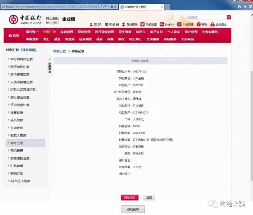The image size is (253, 215).
Task: Click the address bar security lock icon
Action: tap(112, 6)
